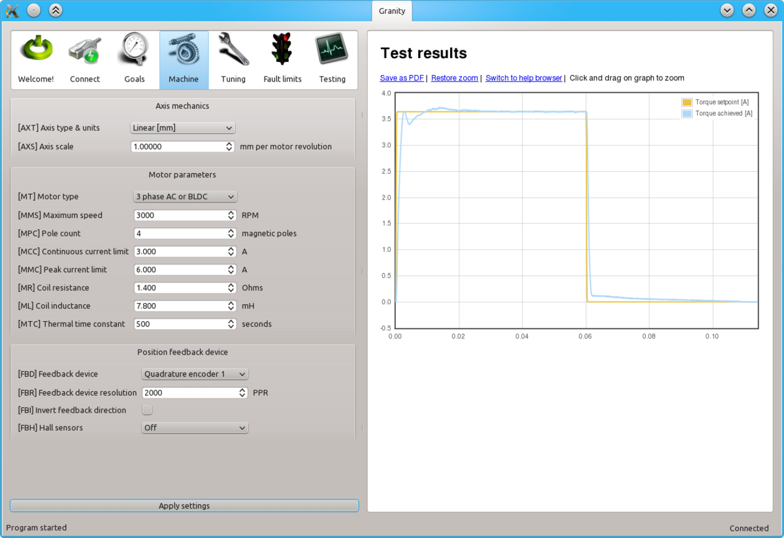Collapse the window with the titlebar chevron
Viewport: 784px width, 538px height.
pos(56,10)
